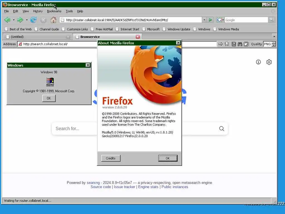285x214 pixels.
Task: Open the Best of the Web bookmark
Action: click(x=18, y=29)
